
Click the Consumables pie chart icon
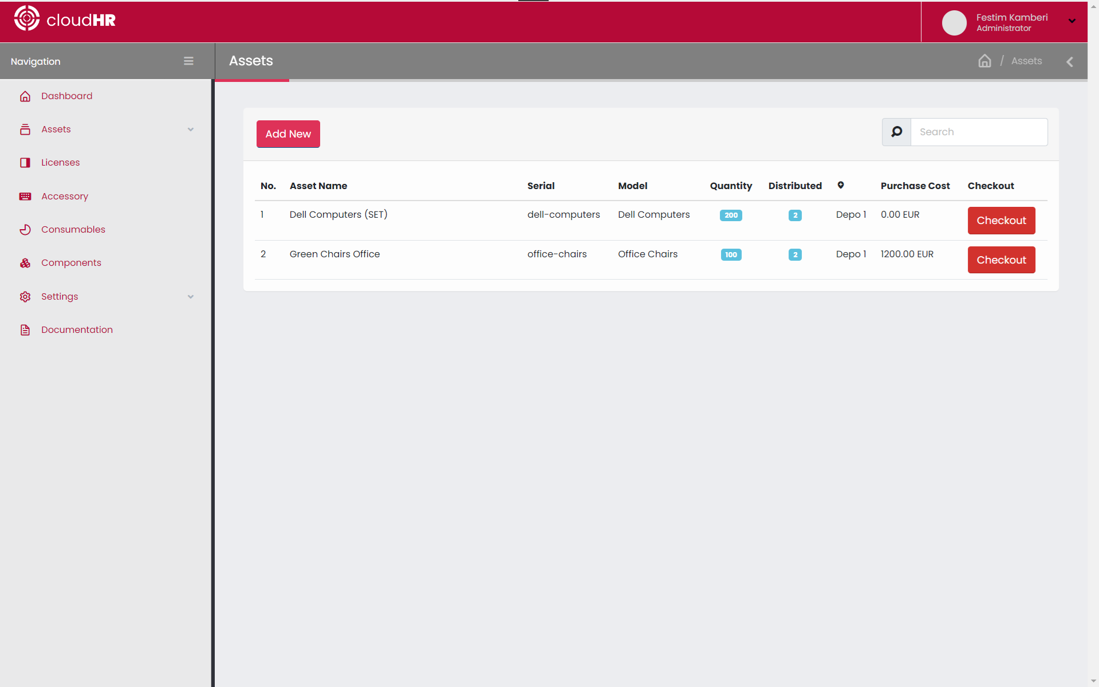tap(25, 230)
